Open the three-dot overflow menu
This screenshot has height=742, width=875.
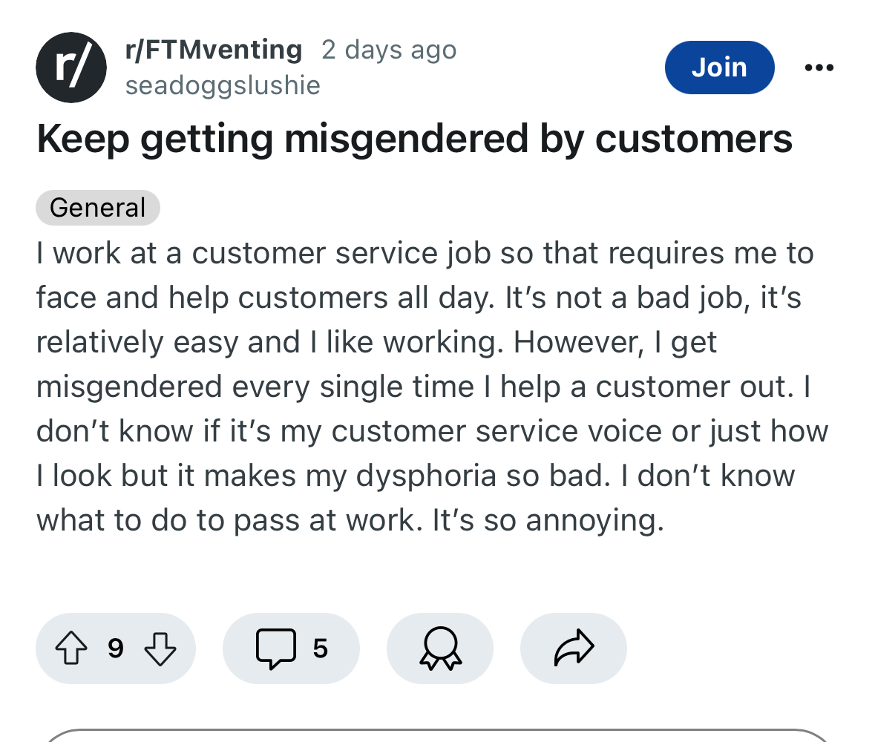[x=819, y=68]
